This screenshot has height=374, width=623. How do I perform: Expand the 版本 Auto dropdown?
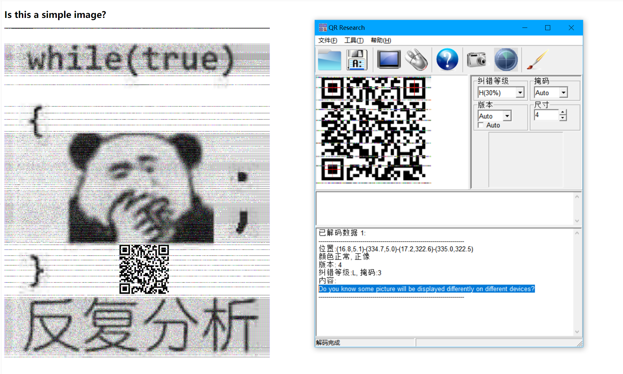click(x=507, y=116)
